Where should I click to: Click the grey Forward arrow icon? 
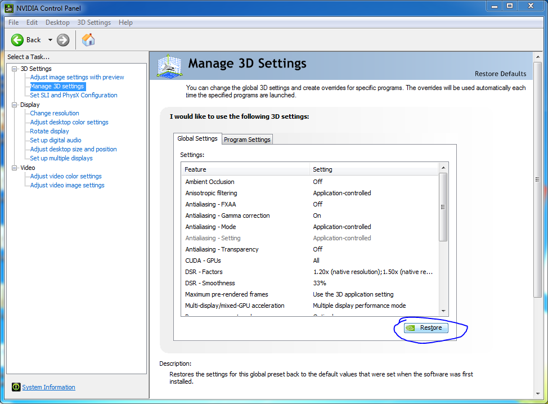pos(63,40)
